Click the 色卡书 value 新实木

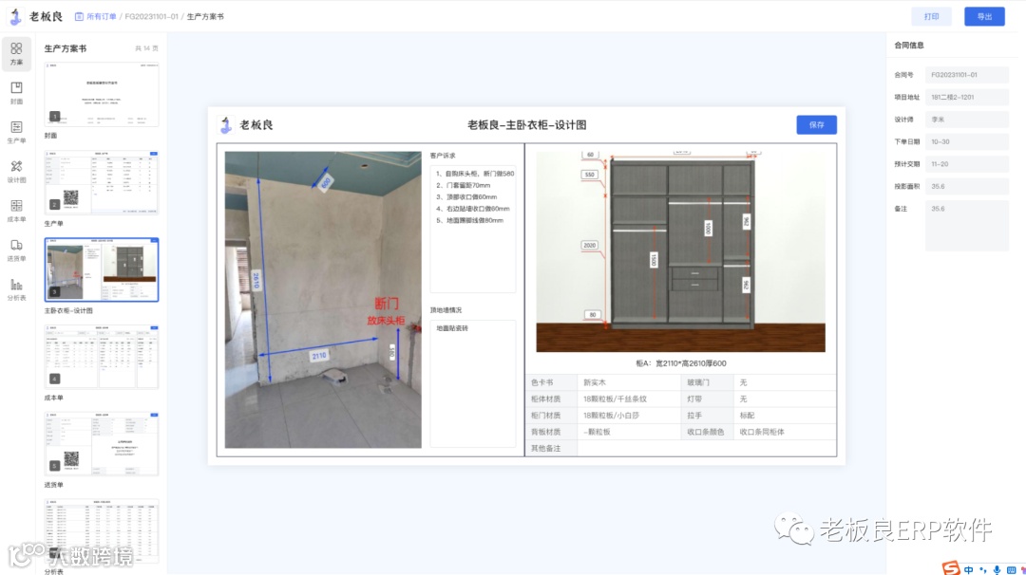[x=595, y=382]
